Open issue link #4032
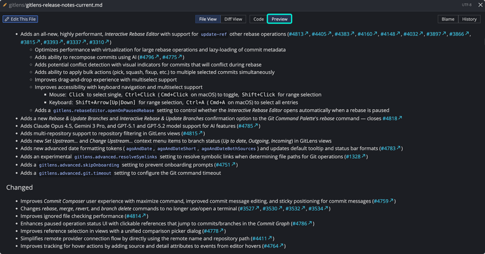The width and height of the screenshot is (485, 254). pos(413,34)
